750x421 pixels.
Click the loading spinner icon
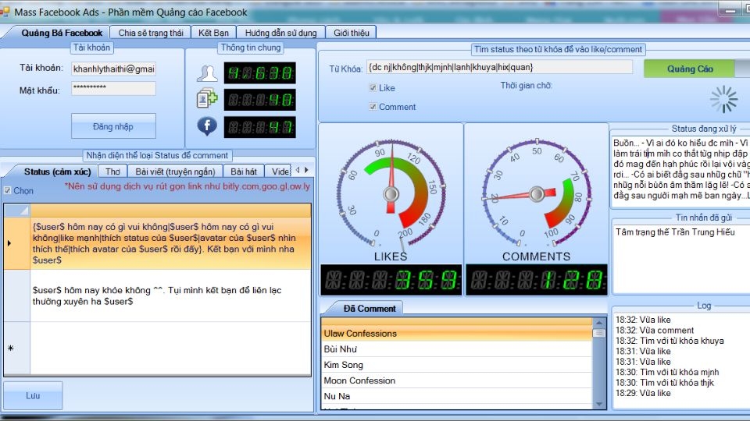(x=723, y=99)
